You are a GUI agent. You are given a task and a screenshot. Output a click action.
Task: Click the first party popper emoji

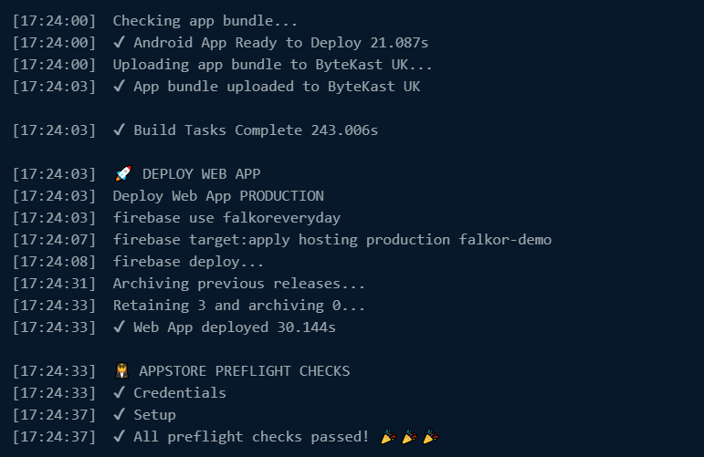[389, 436]
